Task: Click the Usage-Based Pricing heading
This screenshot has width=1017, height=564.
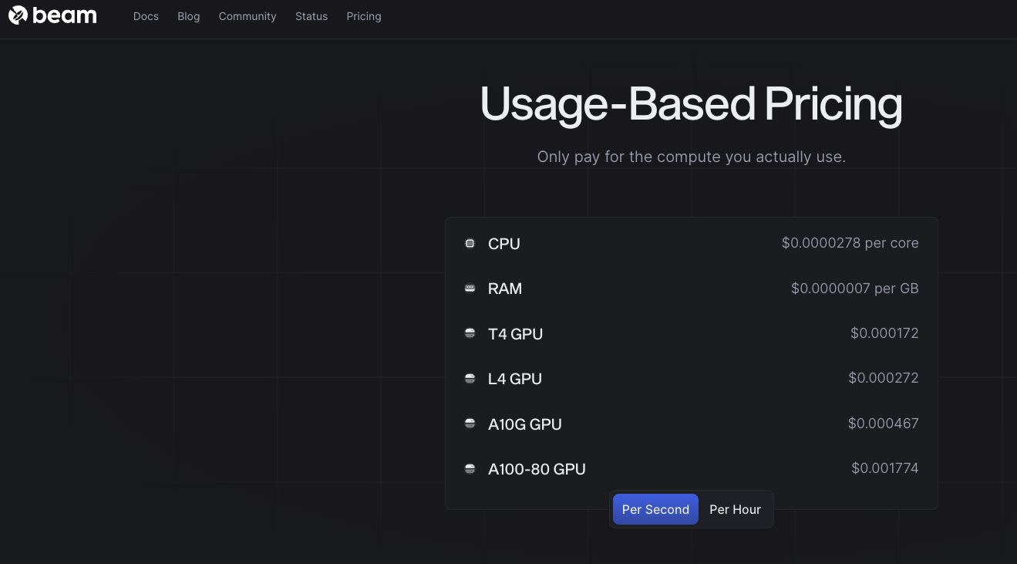Action: 691,103
